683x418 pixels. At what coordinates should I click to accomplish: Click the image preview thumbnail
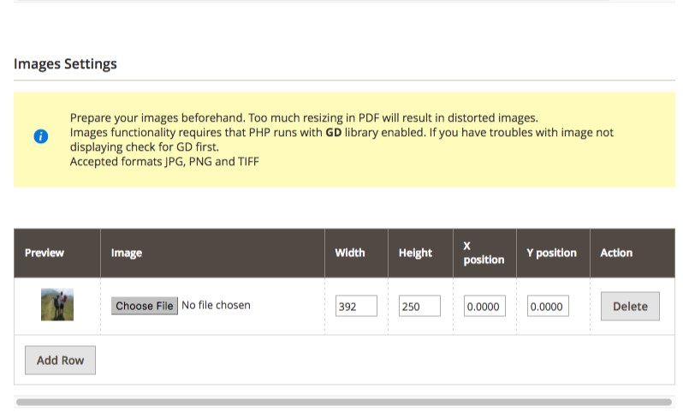57,304
